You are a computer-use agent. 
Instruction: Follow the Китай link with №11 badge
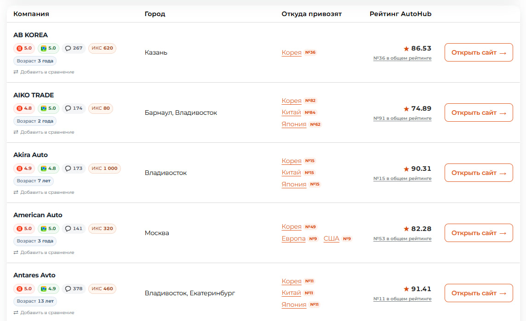coord(291,293)
